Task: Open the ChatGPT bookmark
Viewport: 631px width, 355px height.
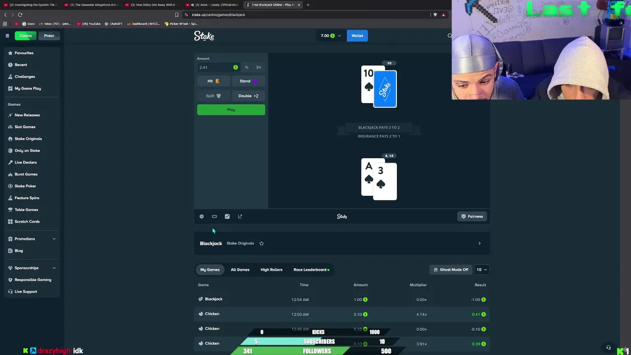Action: click(x=114, y=24)
